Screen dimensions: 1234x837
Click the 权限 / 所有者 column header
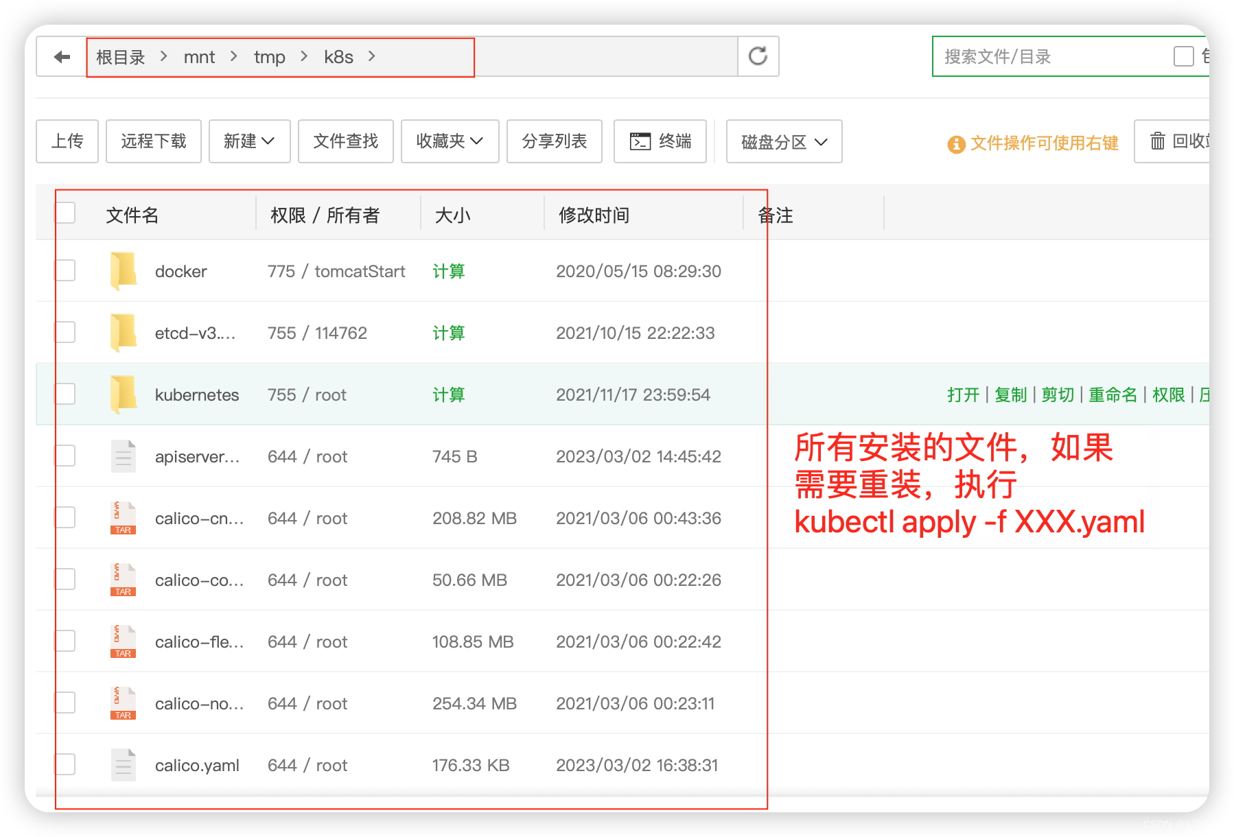pos(325,215)
